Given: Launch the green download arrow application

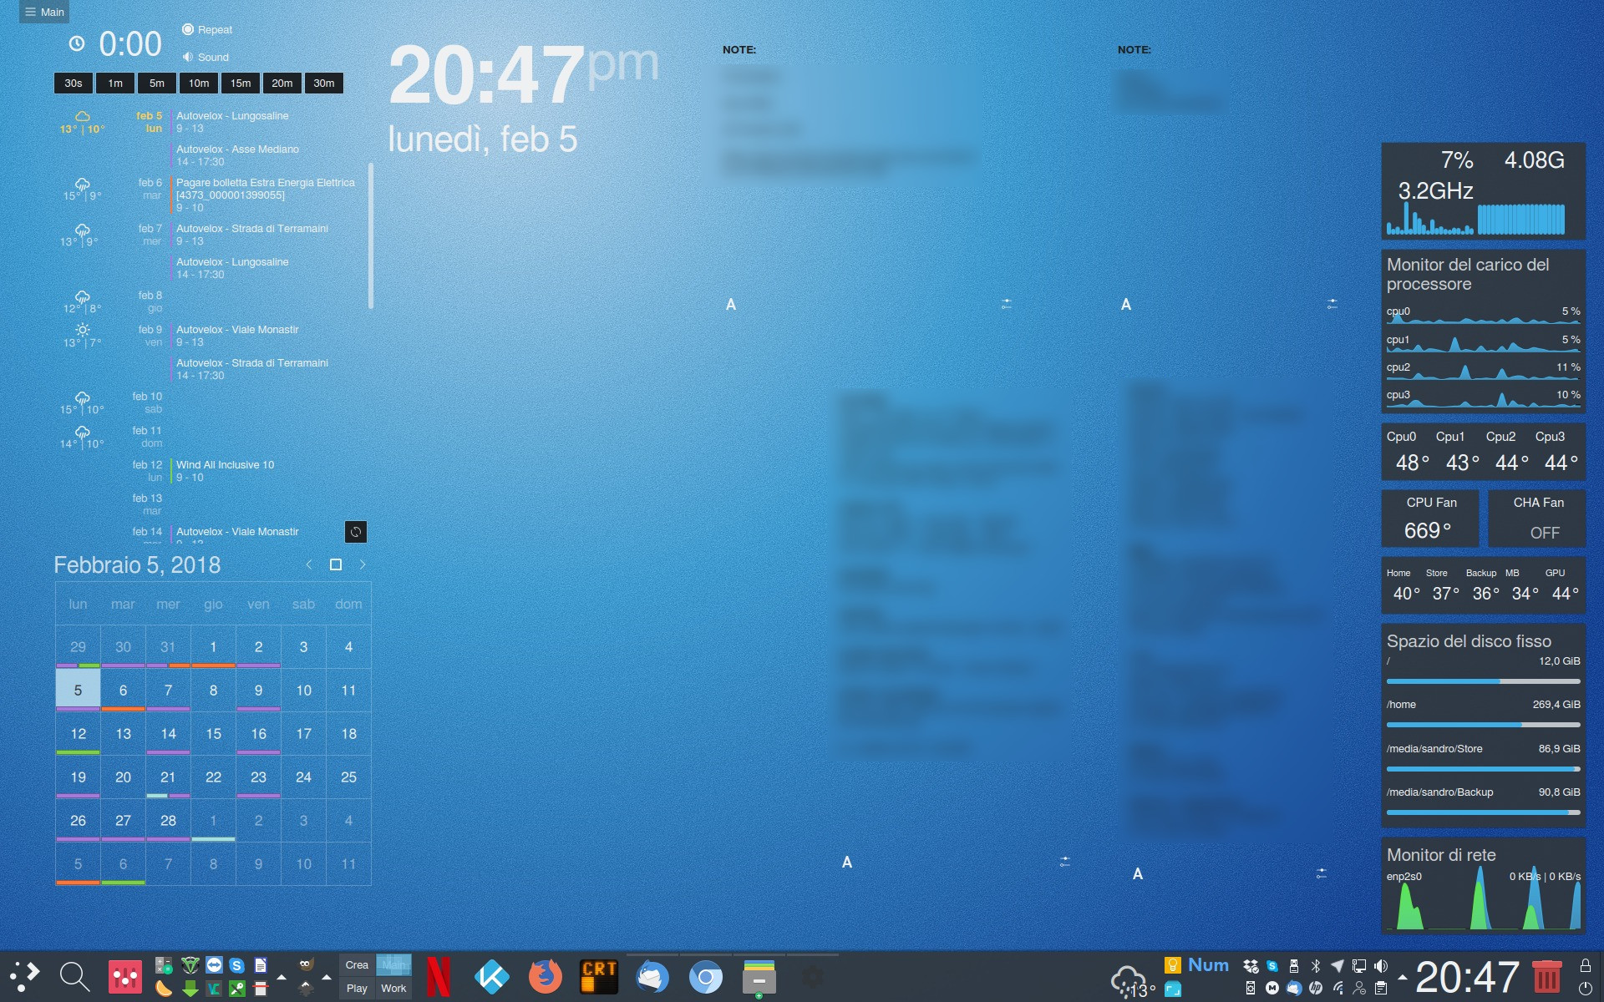Looking at the screenshot, I should (190, 989).
